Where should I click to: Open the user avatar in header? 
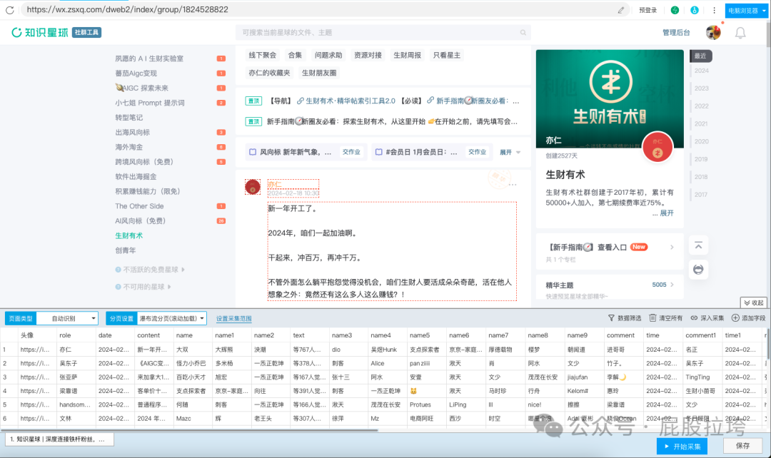pos(713,32)
